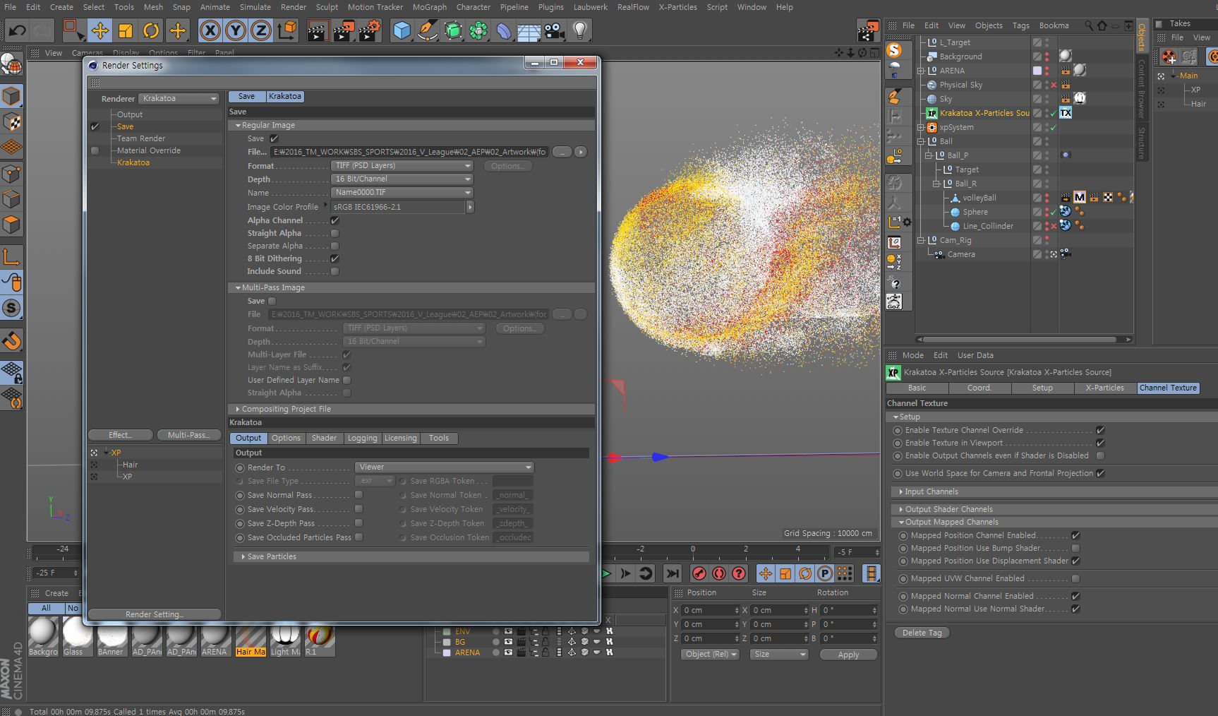Click the Multi-Pass... button
Screen dimensions: 1218x716
click(189, 435)
